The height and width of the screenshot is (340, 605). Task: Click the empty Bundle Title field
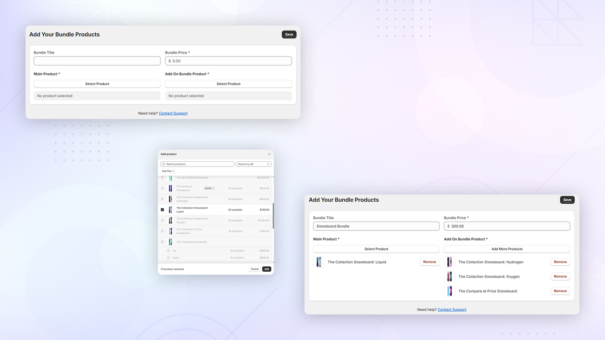pos(97,61)
